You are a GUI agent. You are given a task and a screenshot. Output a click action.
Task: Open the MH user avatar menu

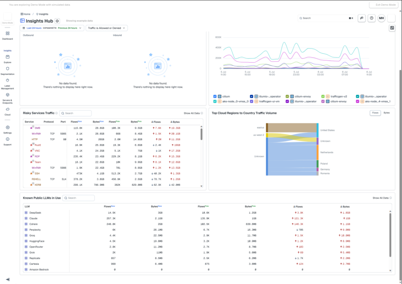(x=382, y=18)
